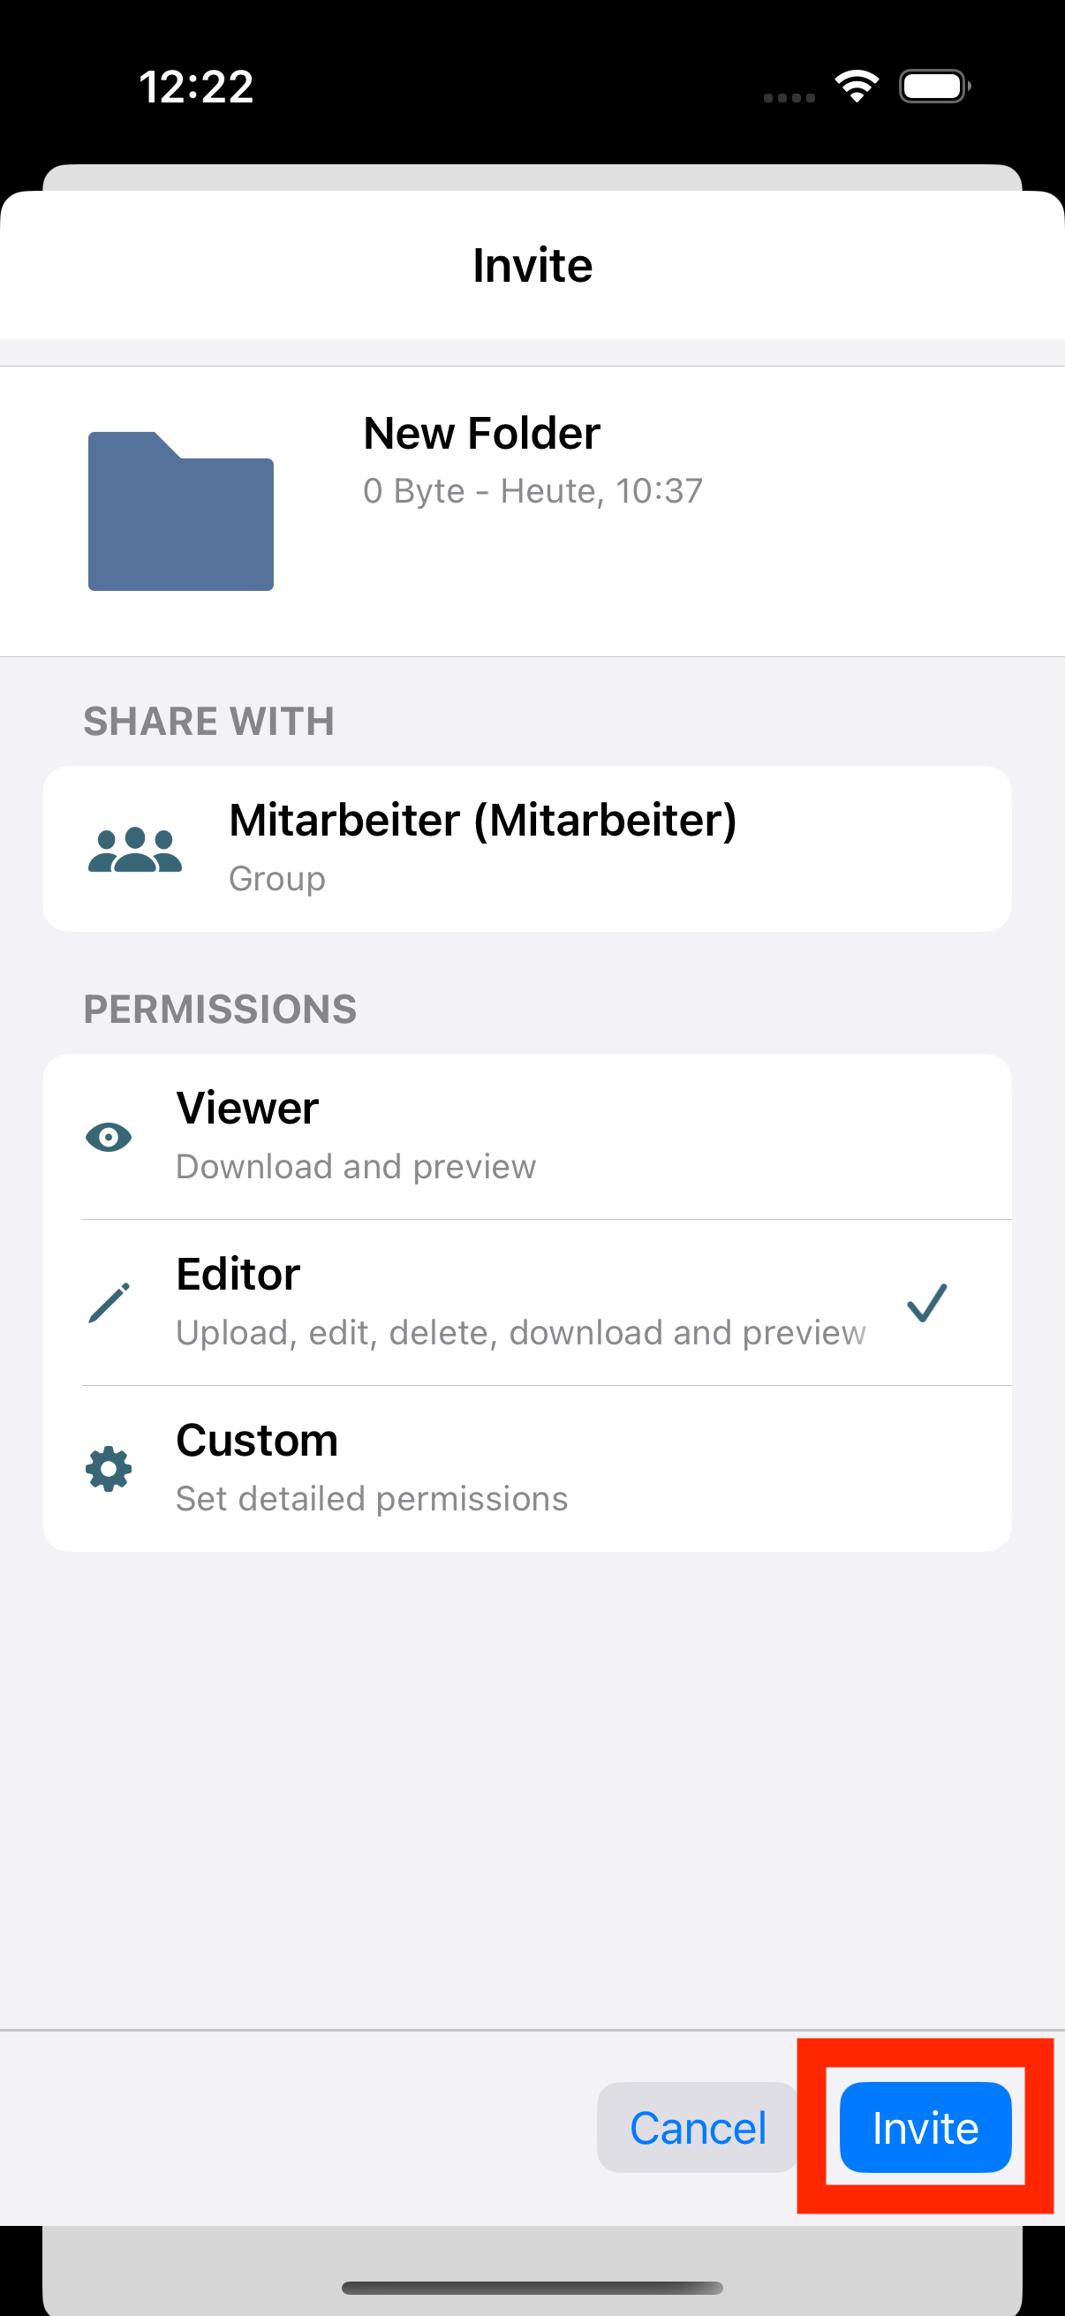Tap the home indicator bar

(x=532, y=2288)
